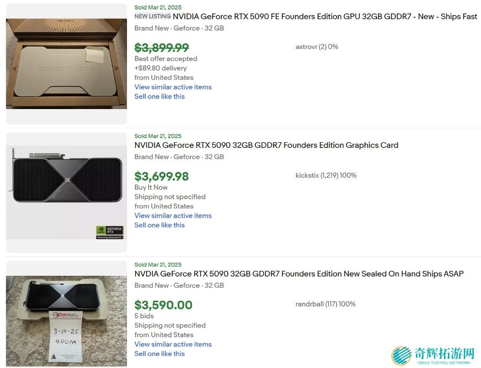The height and width of the screenshot is (368, 481).
Task: Click the $3,699.98 sold price
Action: point(162,176)
